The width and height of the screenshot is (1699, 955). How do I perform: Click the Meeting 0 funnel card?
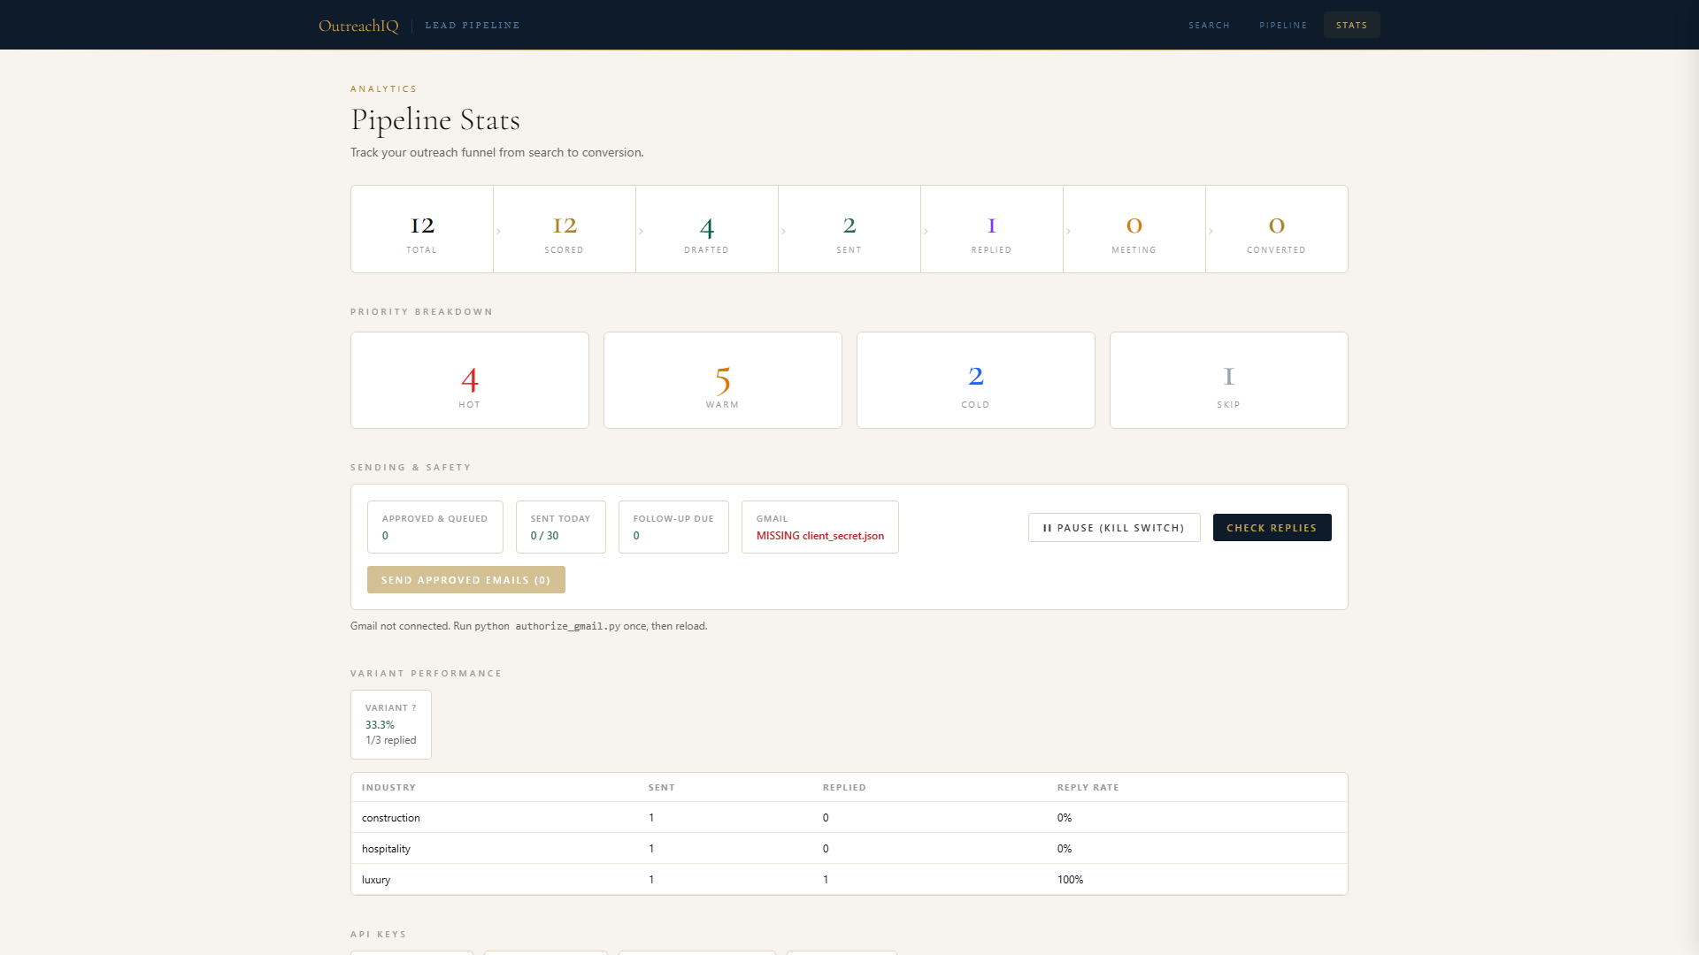pyautogui.click(x=1134, y=229)
